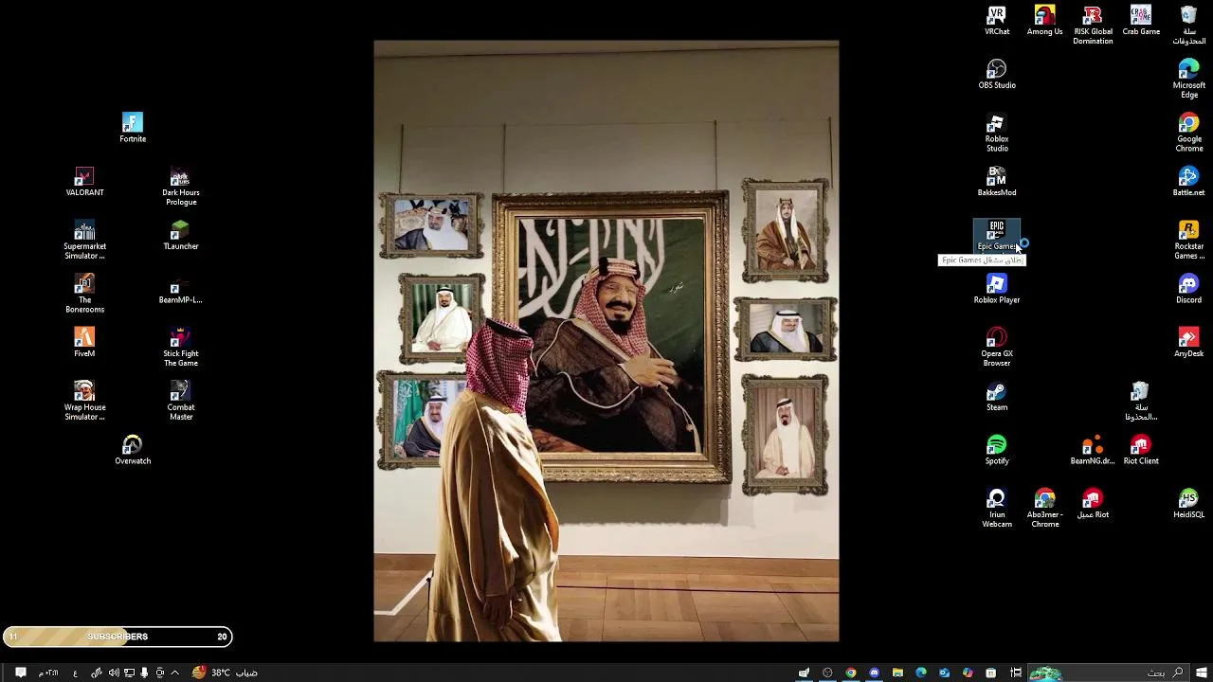
Task: Select the Stick Fight The Game icon
Action: coord(180,348)
